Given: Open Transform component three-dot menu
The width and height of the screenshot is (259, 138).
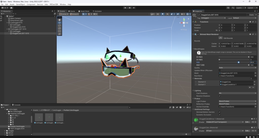Looking at the screenshot, I should [255, 22].
